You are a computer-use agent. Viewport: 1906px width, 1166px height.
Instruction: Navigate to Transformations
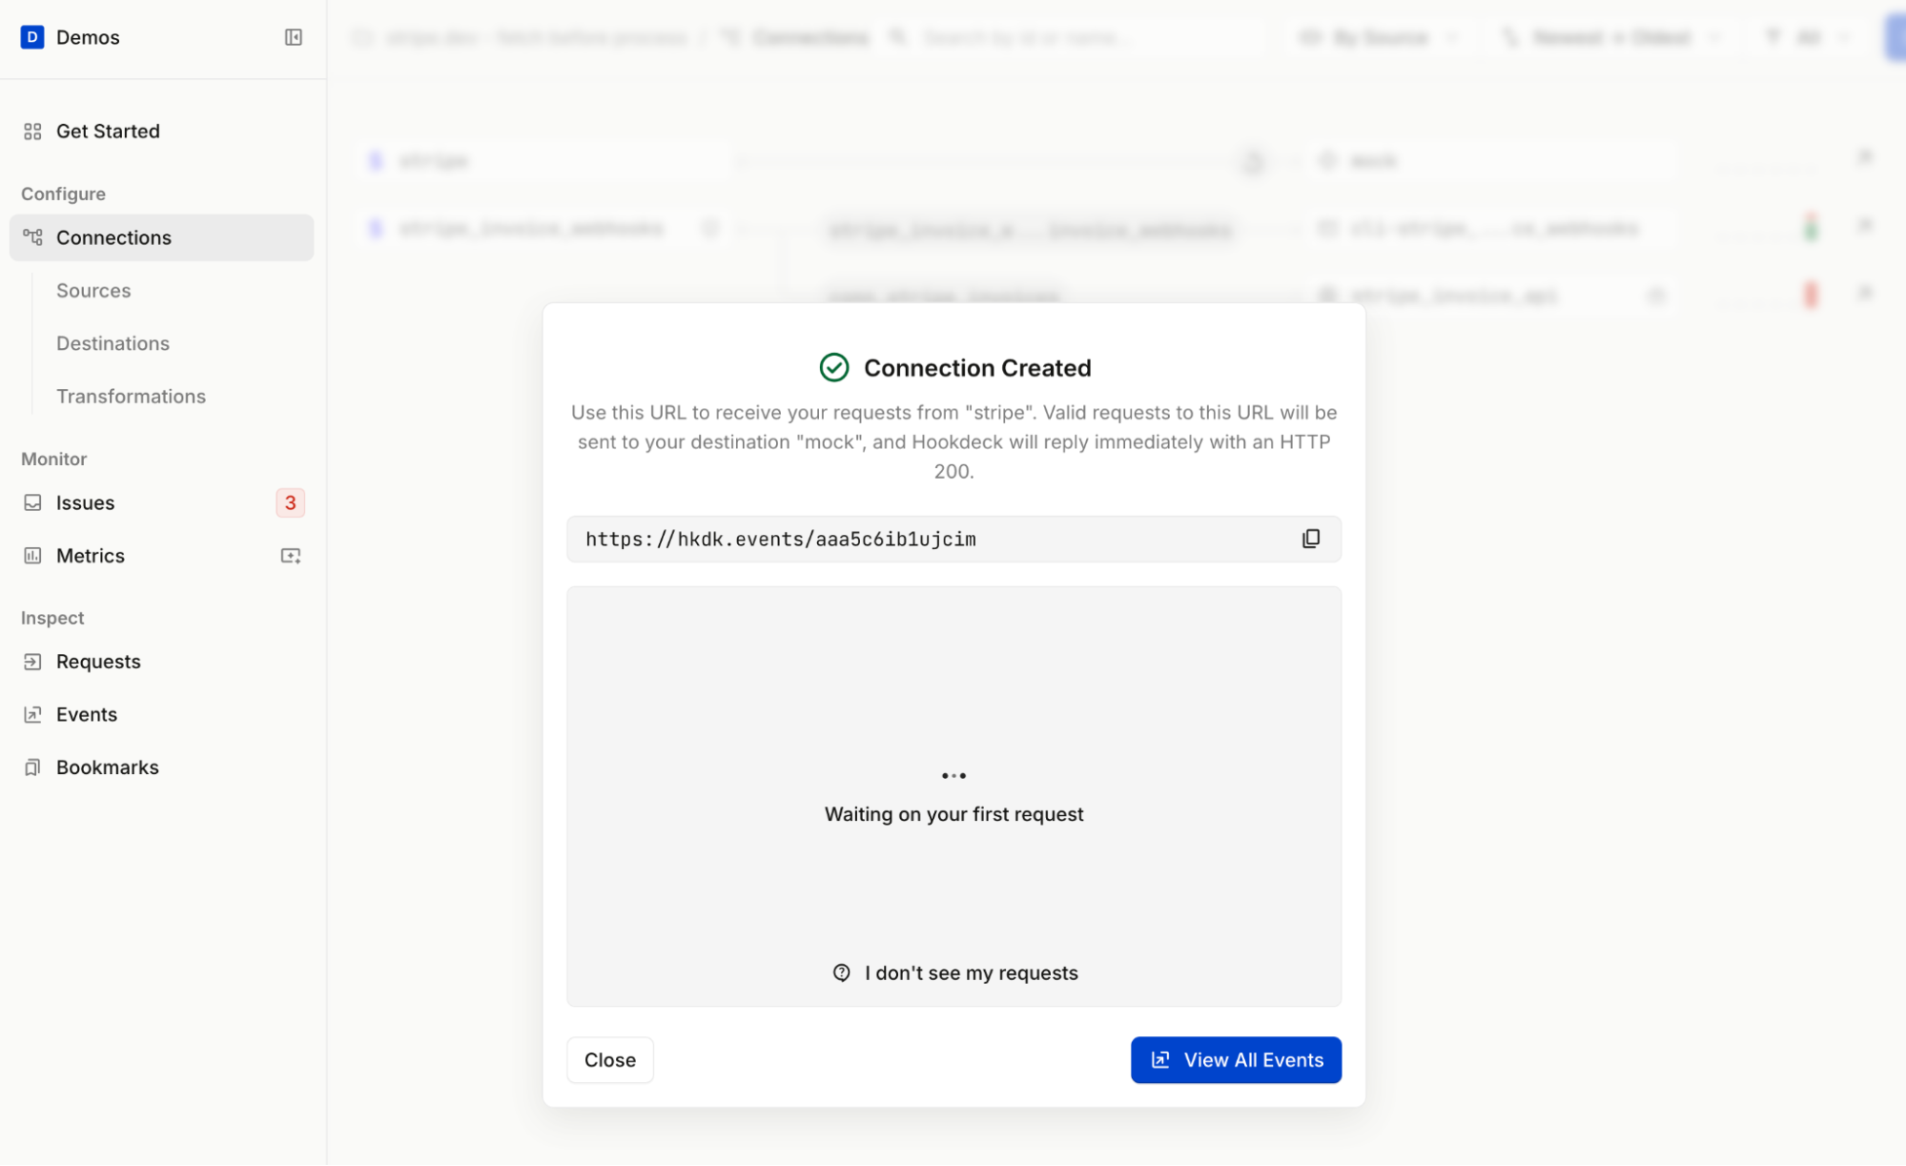(x=131, y=397)
